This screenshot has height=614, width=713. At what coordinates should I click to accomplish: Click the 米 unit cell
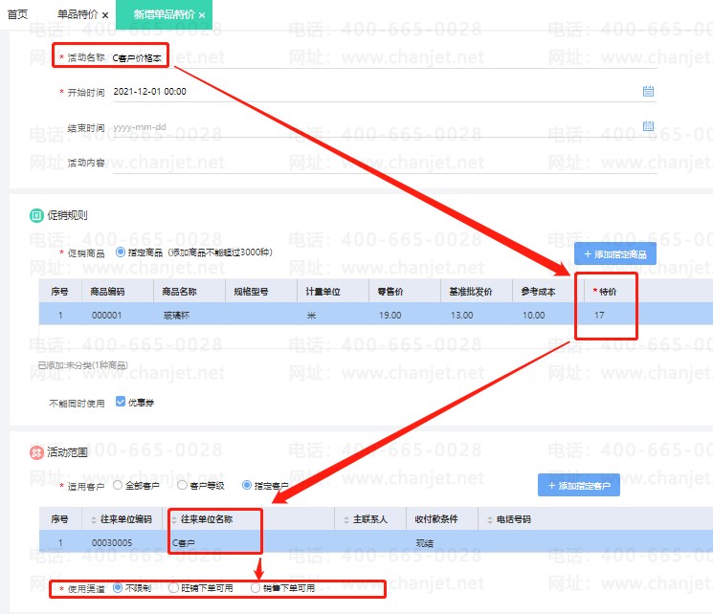coord(311,315)
